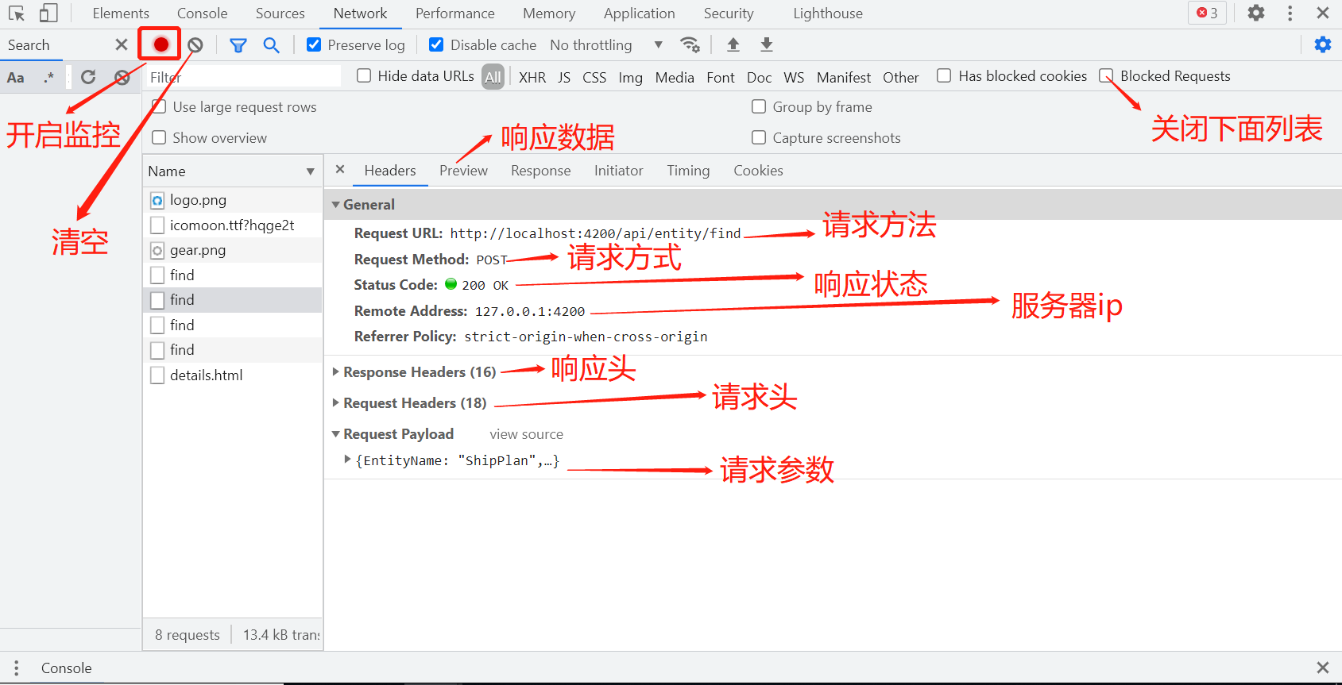
Task: Open the Console drawer three-dot menu
Action: pyautogui.click(x=16, y=668)
